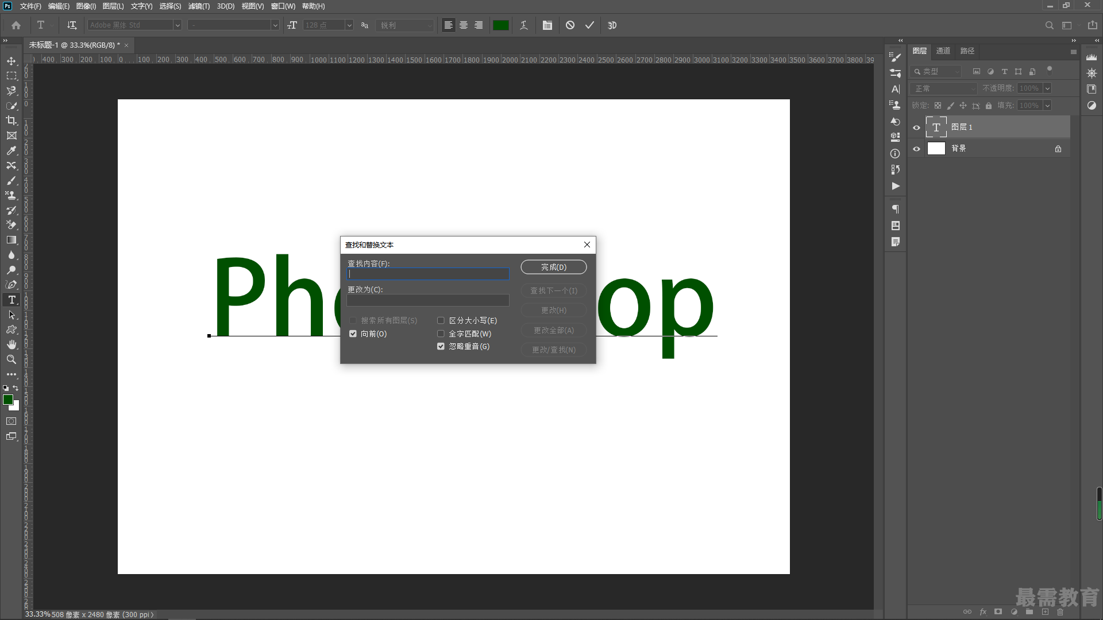Open the 文字 menu
This screenshot has height=620, width=1103.
click(x=142, y=6)
